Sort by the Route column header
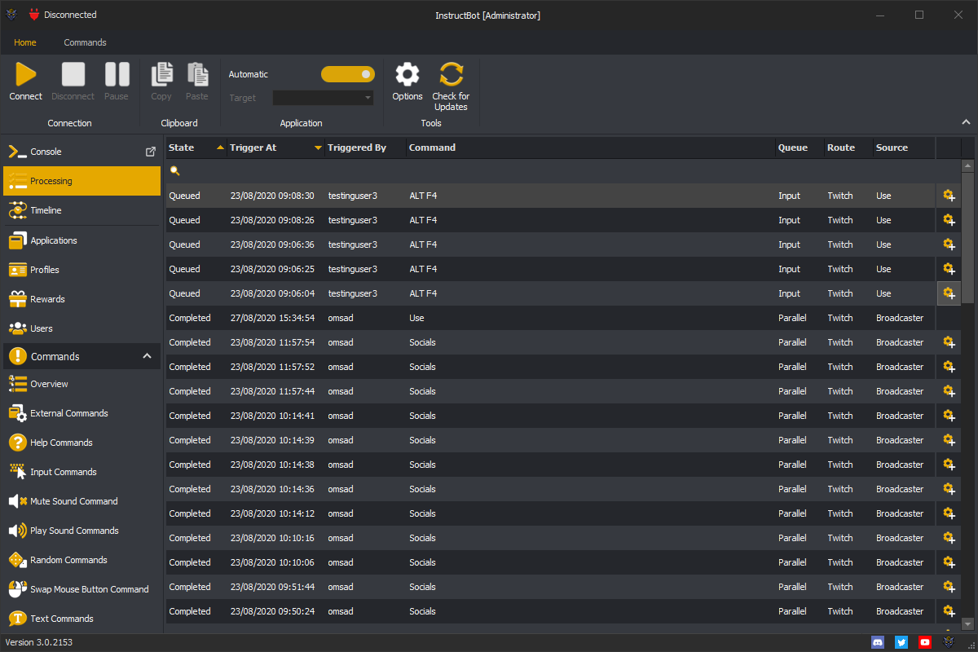Screen dimensions: 978x652 (848, 148)
